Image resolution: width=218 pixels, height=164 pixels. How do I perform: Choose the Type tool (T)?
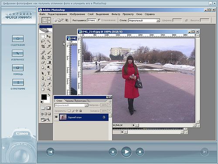coord(49,73)
